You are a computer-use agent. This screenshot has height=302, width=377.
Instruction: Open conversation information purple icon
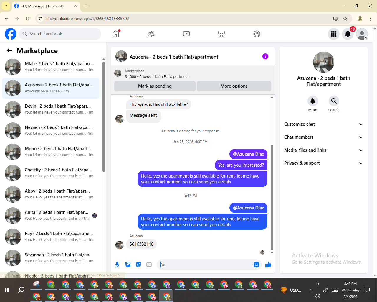[265, 56]
